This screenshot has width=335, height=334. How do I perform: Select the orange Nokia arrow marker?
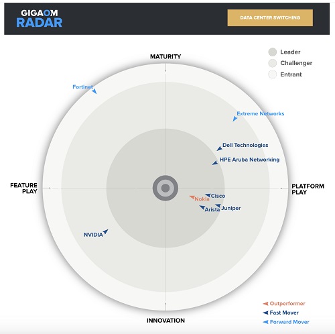pyautogui.click(x=192, y=198)
